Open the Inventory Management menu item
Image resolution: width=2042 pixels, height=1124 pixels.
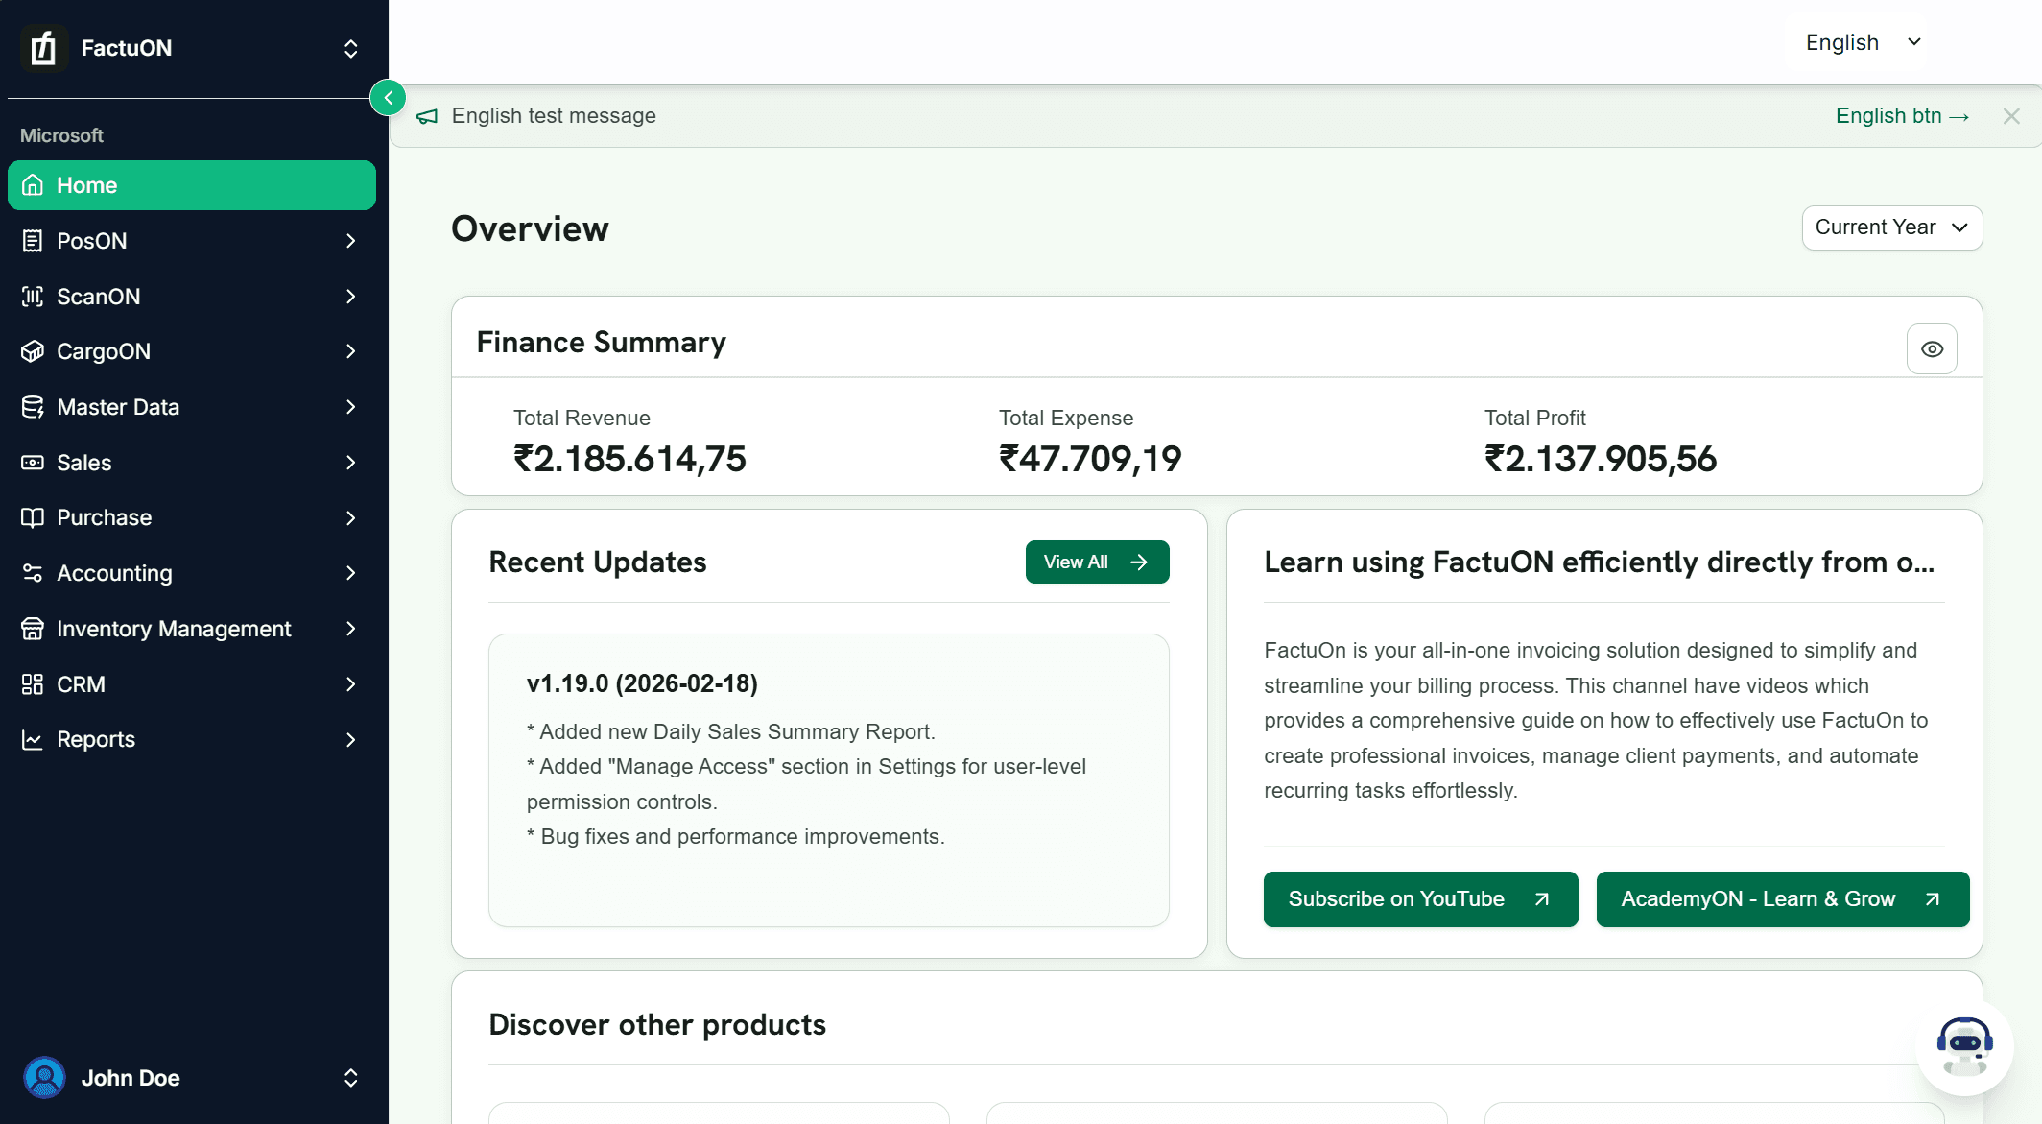192,629
